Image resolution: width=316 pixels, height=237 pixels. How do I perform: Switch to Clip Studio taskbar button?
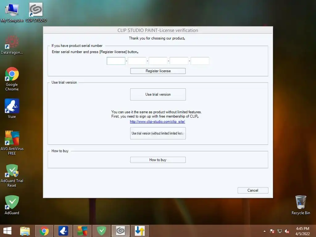[121, 231]
